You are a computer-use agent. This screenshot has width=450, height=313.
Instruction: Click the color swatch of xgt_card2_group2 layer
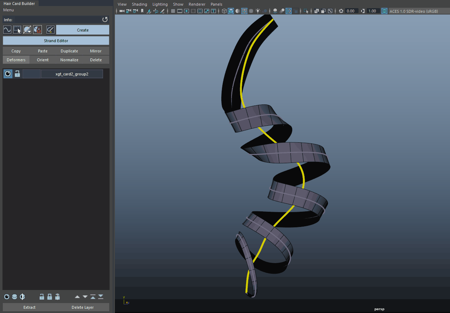pos(32,74)
